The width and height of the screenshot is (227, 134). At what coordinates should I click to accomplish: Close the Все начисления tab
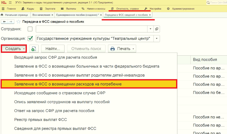coord(52,15)
